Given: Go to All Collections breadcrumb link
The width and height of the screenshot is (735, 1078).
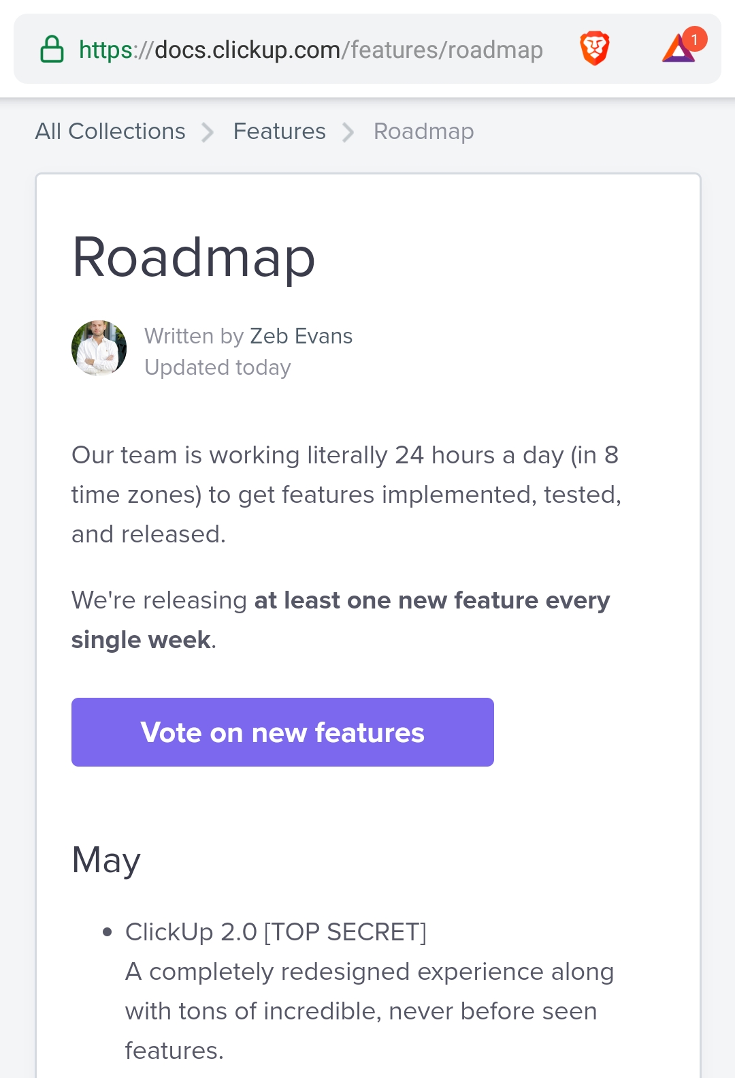Looking at the screenshot, I should [x=110, y=131].
